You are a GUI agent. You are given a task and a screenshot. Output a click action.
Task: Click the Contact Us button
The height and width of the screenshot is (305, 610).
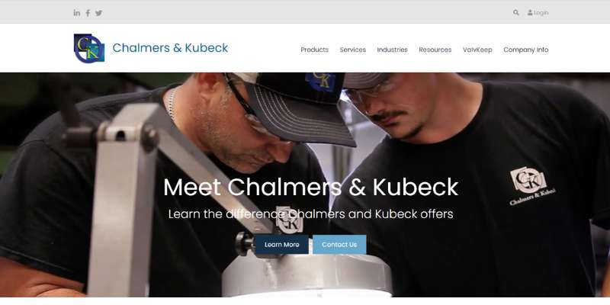[x=339, y=244]
